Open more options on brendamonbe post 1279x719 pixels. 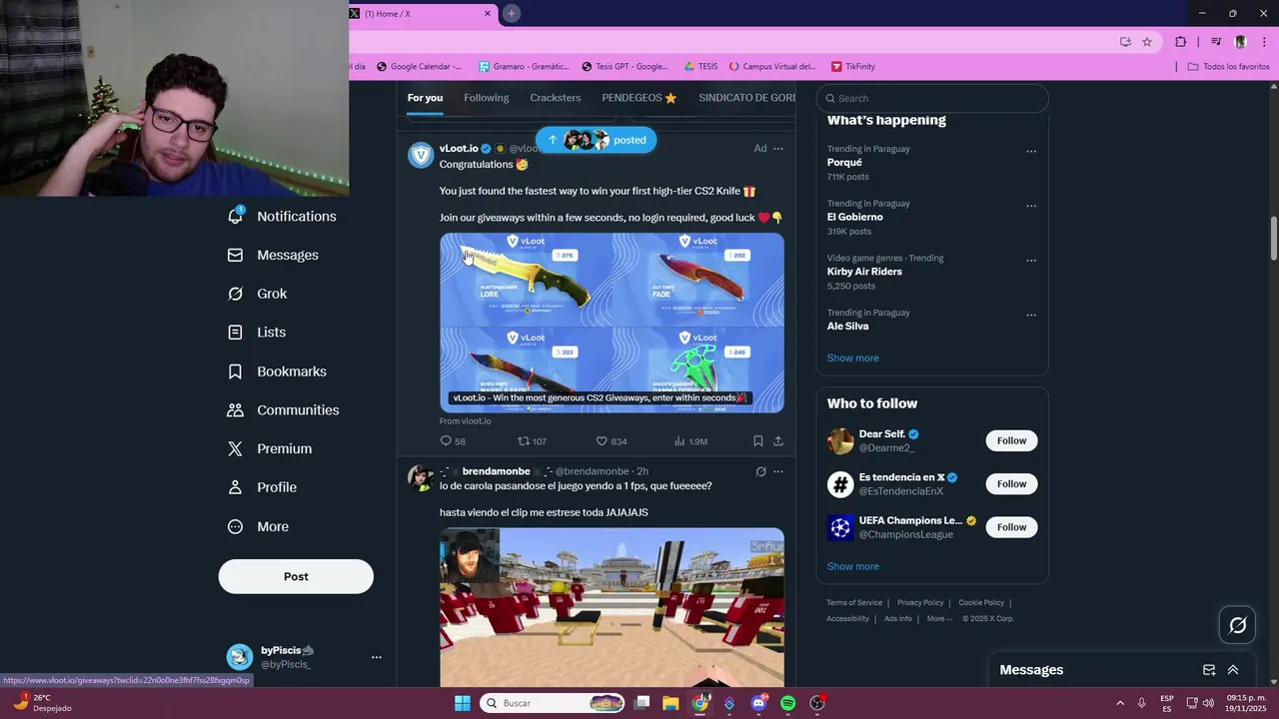coord(778,471)
